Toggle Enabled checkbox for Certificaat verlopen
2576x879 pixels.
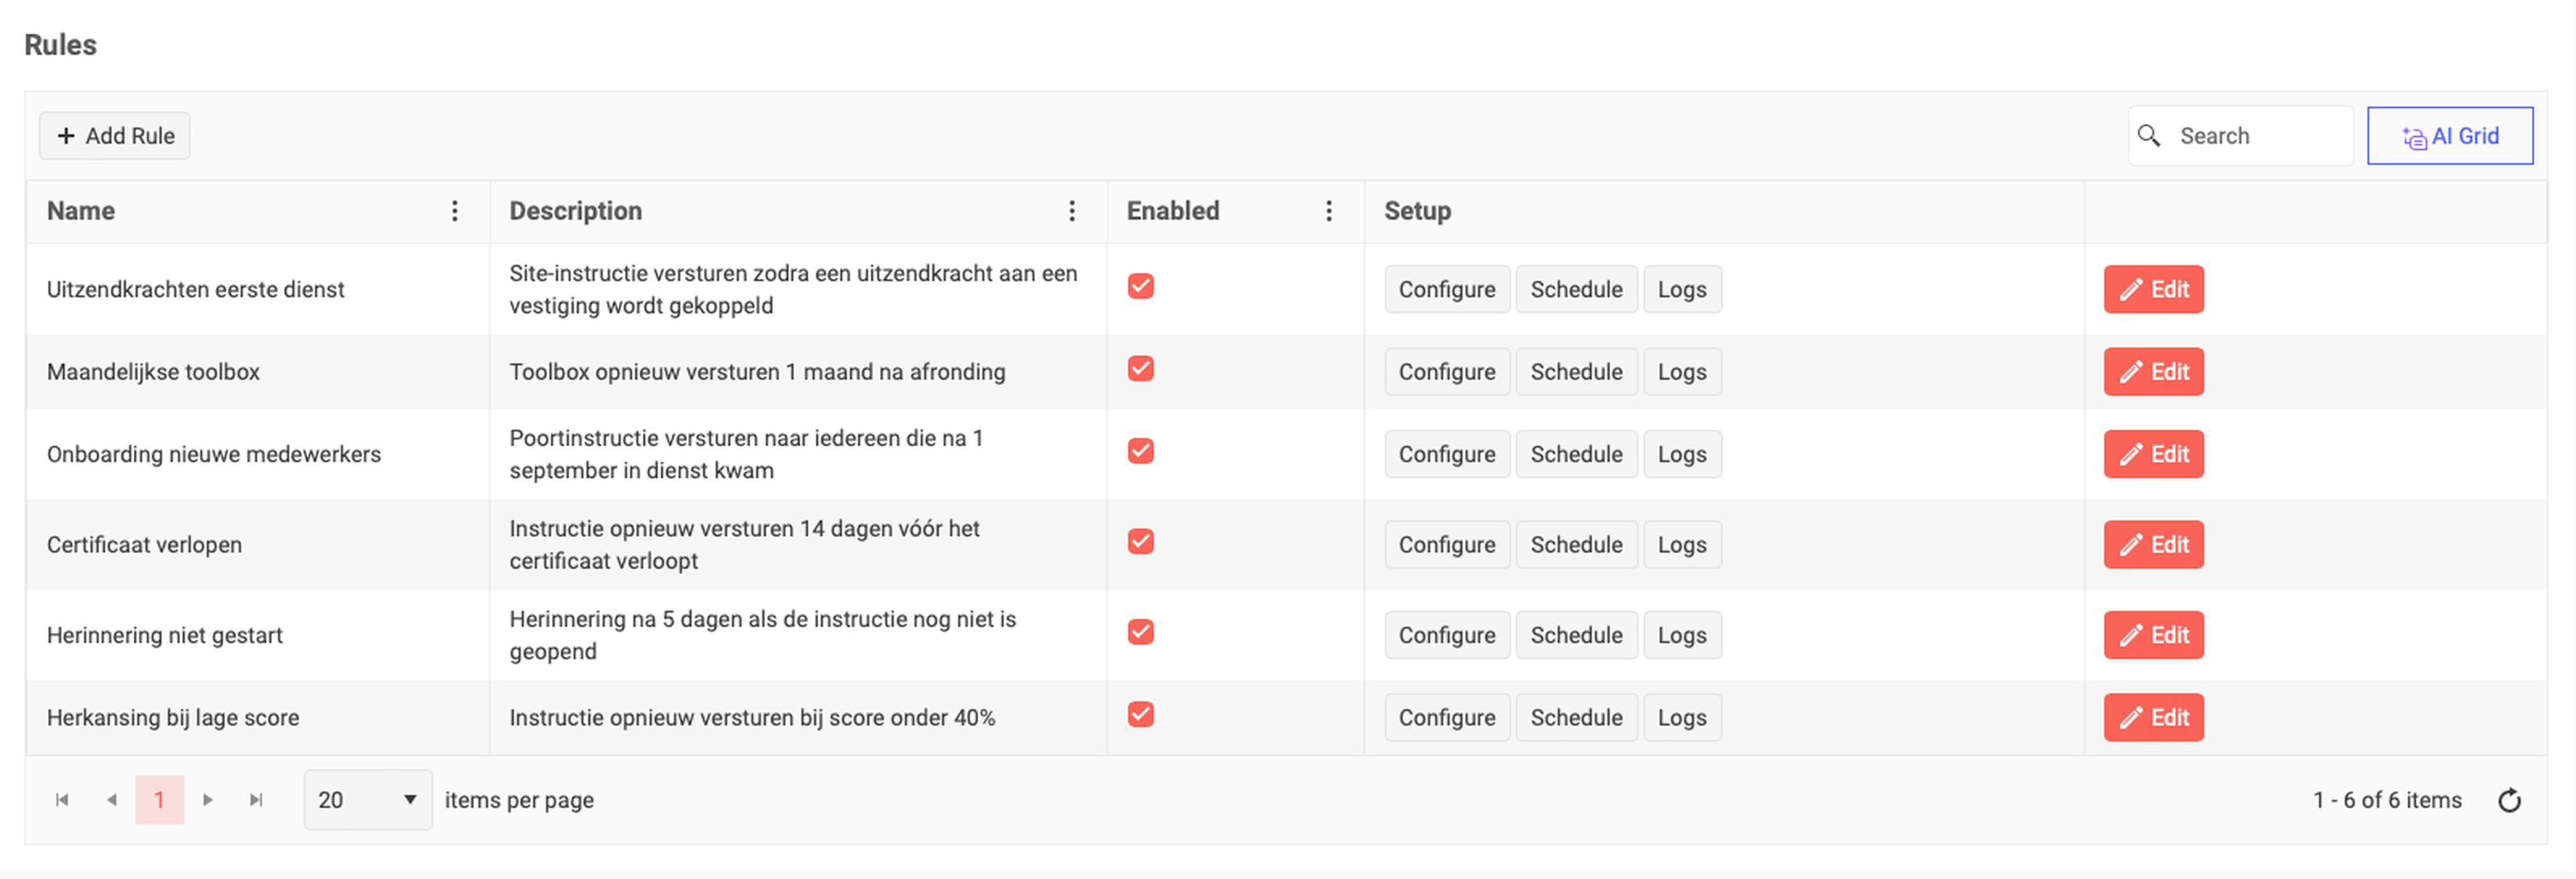tap(1140, 542)
